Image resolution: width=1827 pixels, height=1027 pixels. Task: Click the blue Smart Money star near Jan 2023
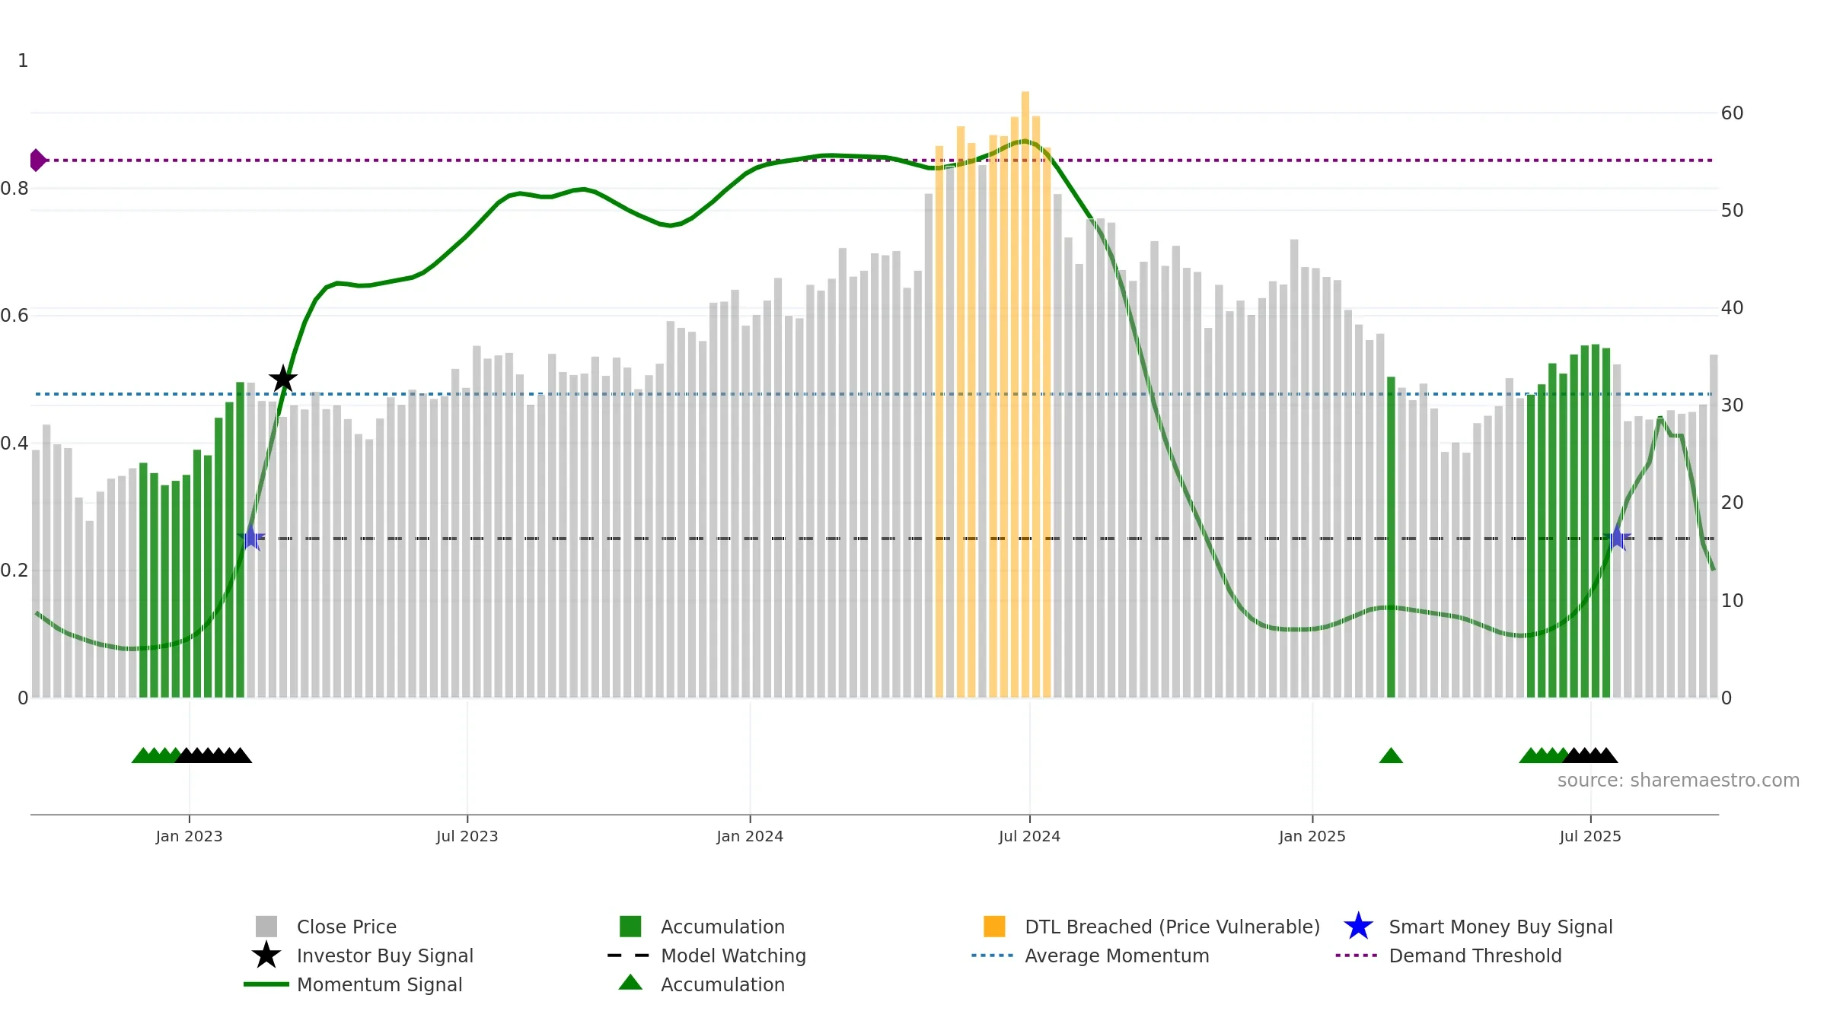click(x=250, y=538)
